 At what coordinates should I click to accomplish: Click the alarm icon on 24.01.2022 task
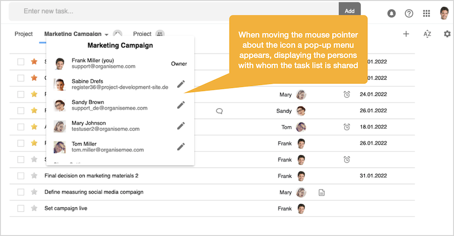347,95
